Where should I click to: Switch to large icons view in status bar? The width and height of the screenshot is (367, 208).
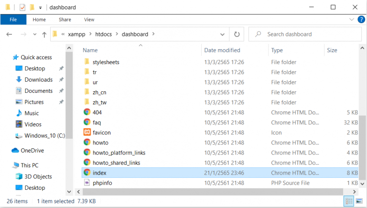(x=359, y=201)
